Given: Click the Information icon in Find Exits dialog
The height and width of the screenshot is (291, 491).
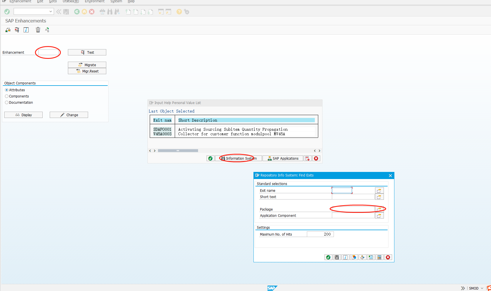Looking at the screenshot, I should coord(345,257).
